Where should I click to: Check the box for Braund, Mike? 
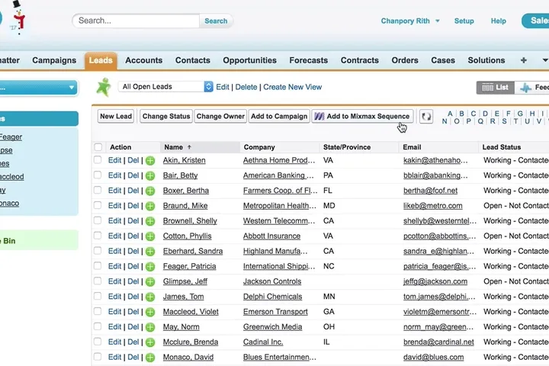coord(98,205)
